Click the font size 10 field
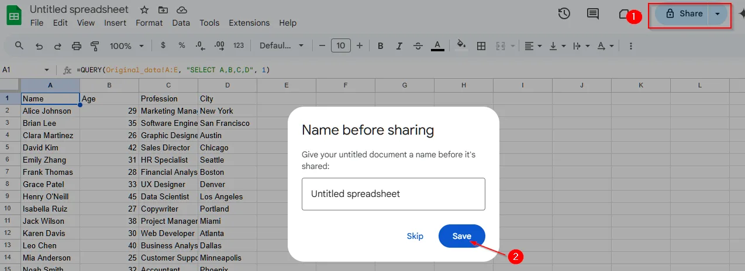This screenshot has height=271, width=745. 341,45
